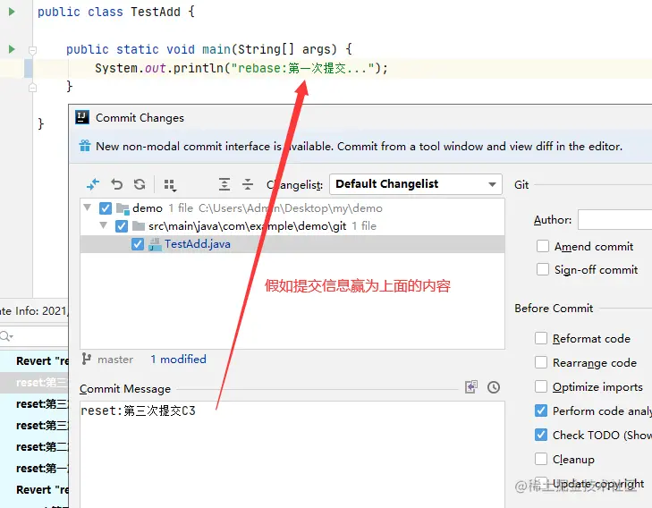This screenshot has height=508, width=652.
Task: Click the src\main\java\com\example\demo\git folder row
Action: point(292,226)
